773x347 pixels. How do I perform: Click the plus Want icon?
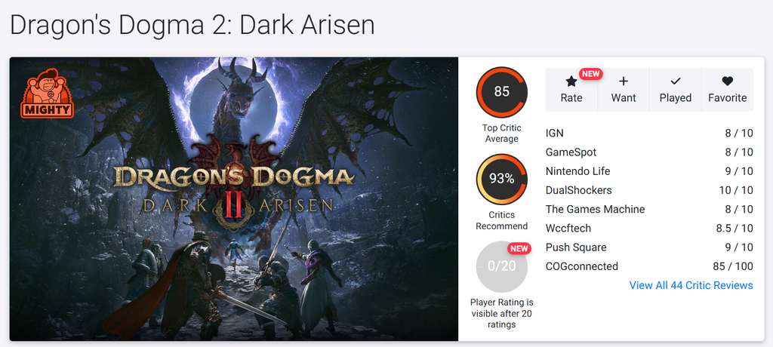tap(623, 81)
